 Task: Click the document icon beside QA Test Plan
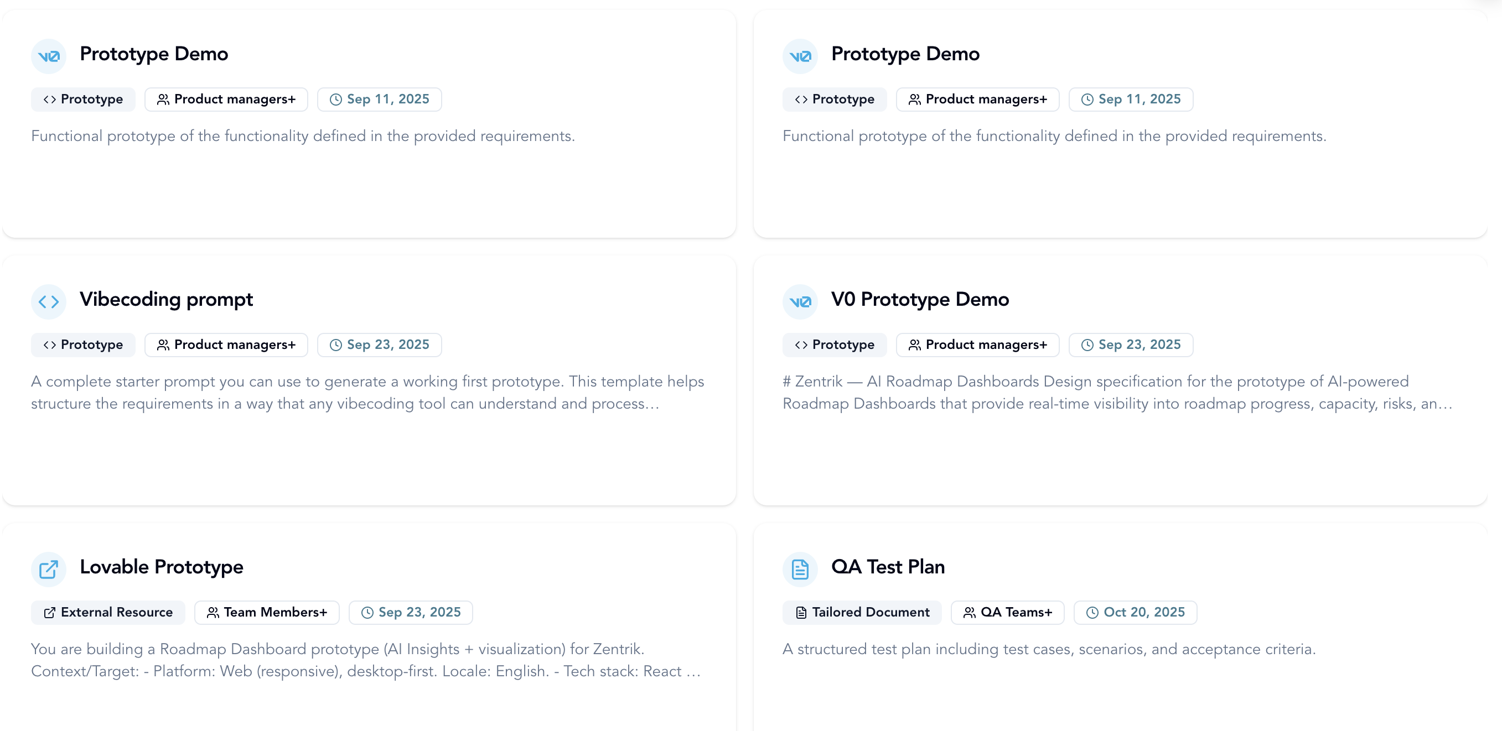[x=801, y=569]
